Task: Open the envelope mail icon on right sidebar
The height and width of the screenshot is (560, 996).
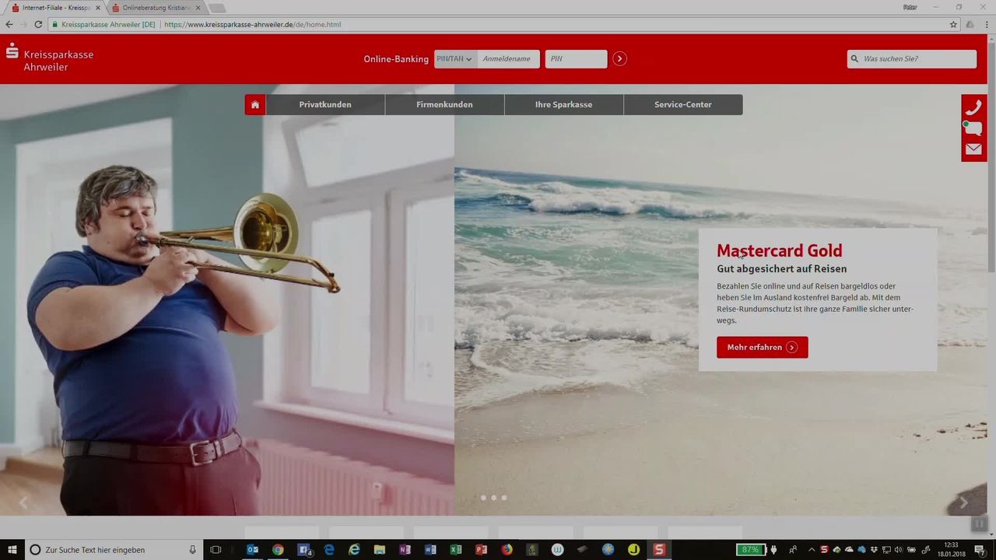Action: (973, 149)
